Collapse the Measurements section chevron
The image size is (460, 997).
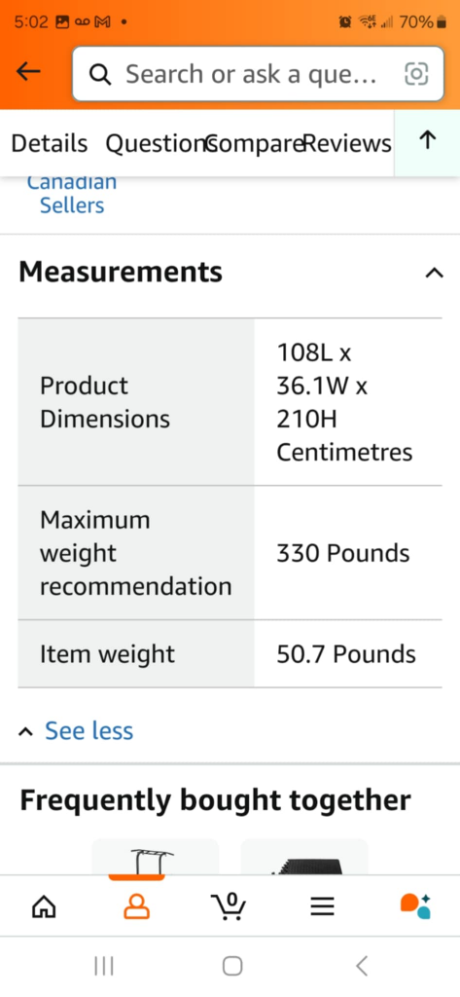(434, 273)
